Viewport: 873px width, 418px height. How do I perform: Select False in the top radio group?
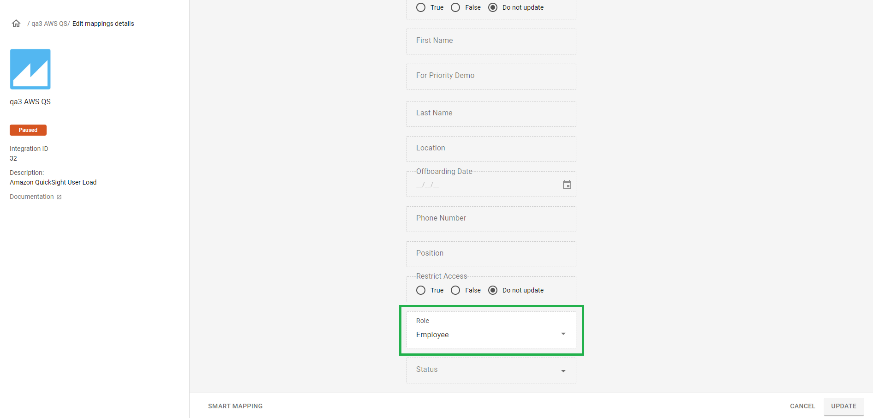pyautogui.click(x=455, y=7)
